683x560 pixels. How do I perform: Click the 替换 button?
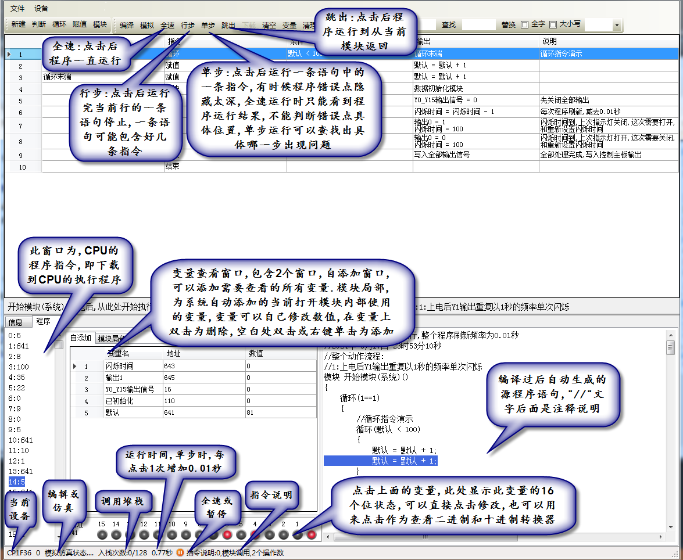508,24
